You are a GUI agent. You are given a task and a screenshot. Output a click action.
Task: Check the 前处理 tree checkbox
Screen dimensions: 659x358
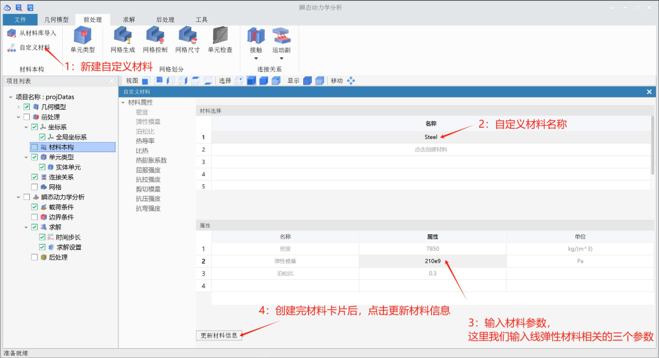pyautogui.click(x=26, y=117)
